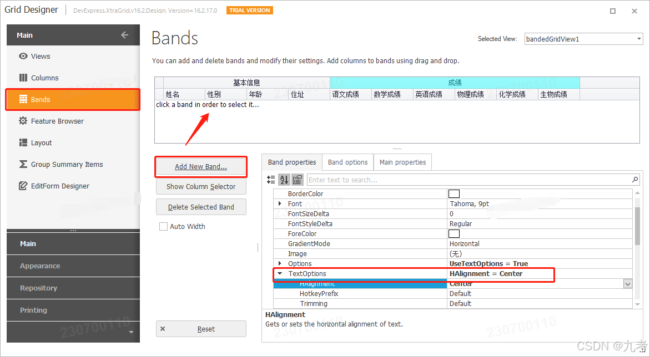The width and height of the screenshot is (650, 357).
Task: Switch properties to categorized view
Action: pos(271,179)
